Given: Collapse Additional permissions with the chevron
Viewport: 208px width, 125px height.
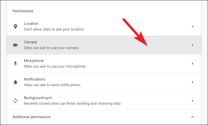Looking at the screenshot, I should [x=193, y=117].
